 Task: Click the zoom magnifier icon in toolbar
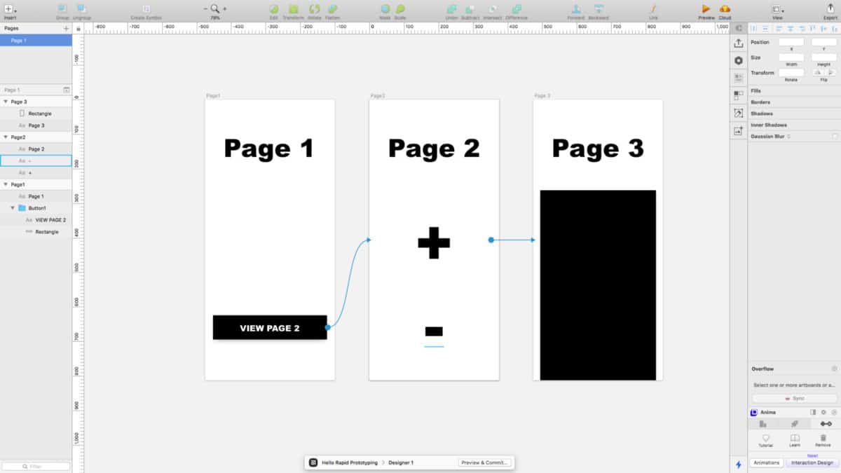[x=214, y=9]
